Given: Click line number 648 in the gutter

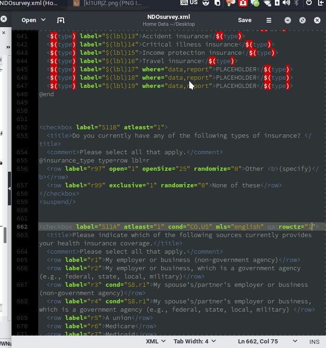Looking at the screenshot, I should (22, 94).
